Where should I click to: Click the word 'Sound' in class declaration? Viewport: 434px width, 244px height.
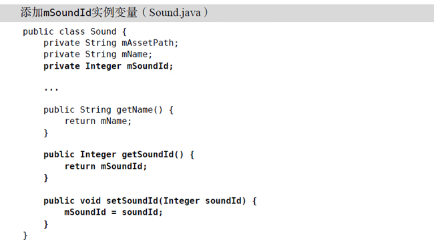coord(103,32)
